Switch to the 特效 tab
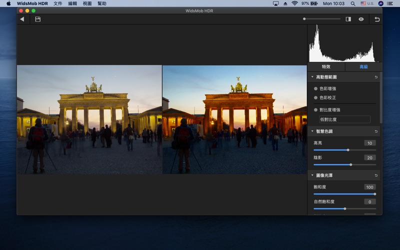 [325, 66]
